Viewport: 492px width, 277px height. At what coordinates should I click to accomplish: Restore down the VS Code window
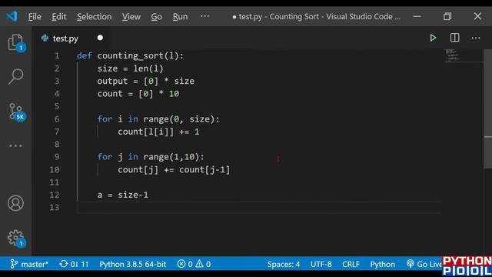[447, 16]
